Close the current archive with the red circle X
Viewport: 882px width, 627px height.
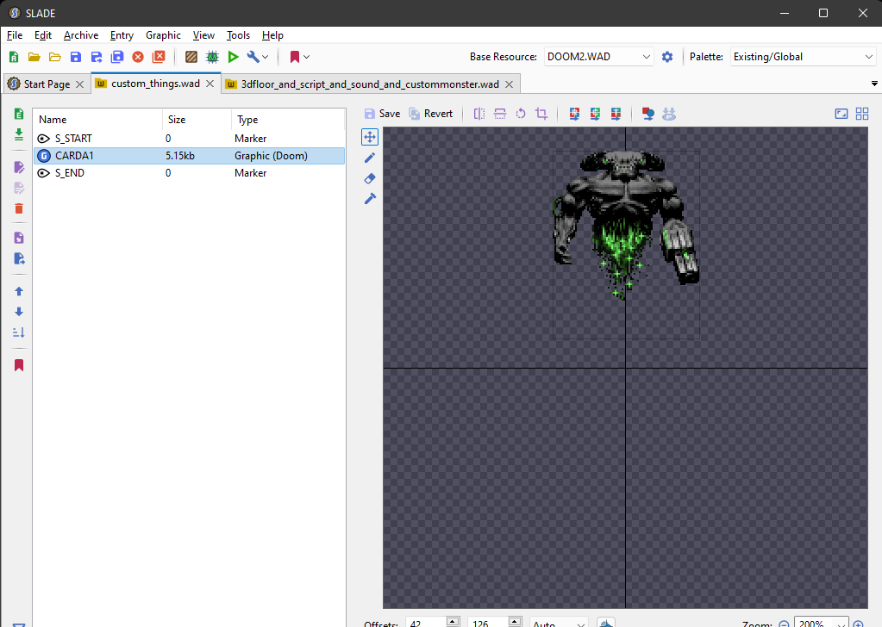pos(138,57)
